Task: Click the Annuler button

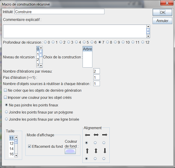Action: coord(162,21)
